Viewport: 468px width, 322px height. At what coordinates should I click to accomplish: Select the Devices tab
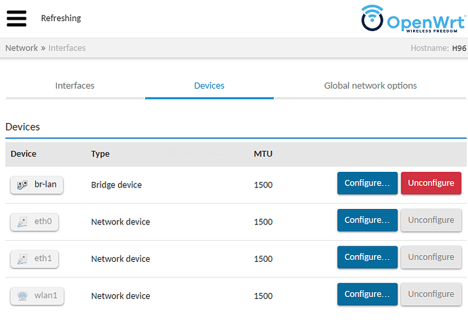pyautogui.click(x=209, y=86)
